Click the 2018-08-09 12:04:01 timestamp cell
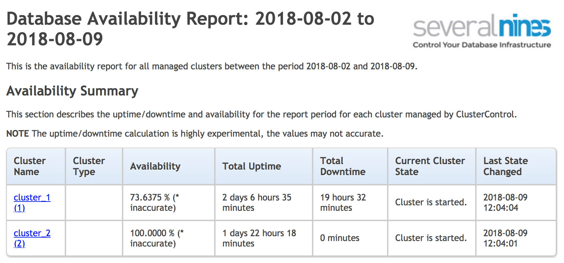Viewport: 564px width, 263px height. [x=516, y=238]
